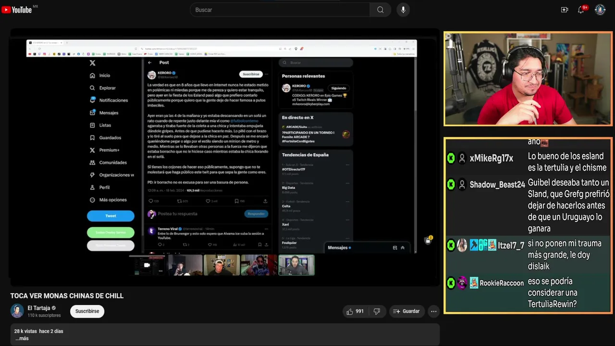615x346 pixels.
Task: Click the X logo in the sidebar
Action: click(x=92, y=63)
